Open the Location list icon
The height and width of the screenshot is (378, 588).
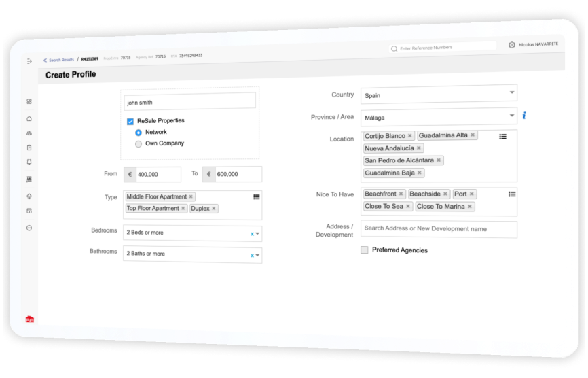coord(503,137)
